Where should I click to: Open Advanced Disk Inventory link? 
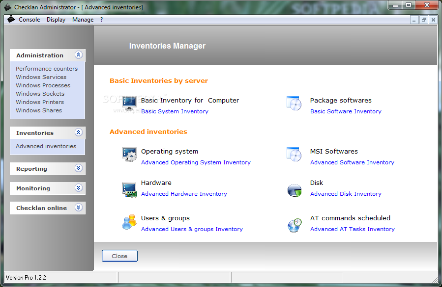346,194
